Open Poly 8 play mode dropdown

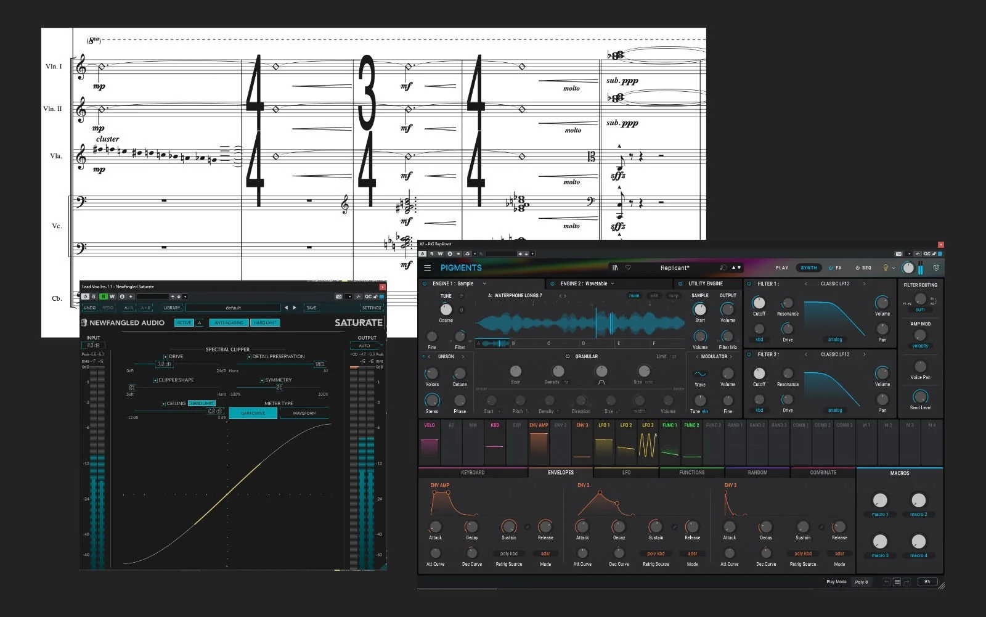point(862,582)
